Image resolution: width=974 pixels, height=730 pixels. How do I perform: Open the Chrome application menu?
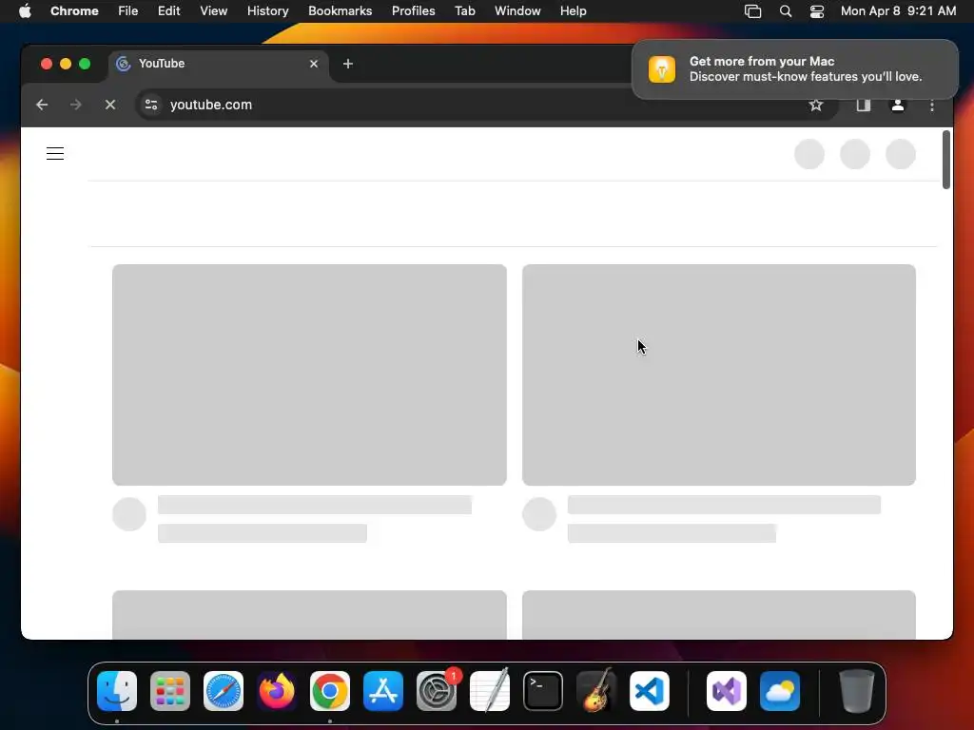74,11
